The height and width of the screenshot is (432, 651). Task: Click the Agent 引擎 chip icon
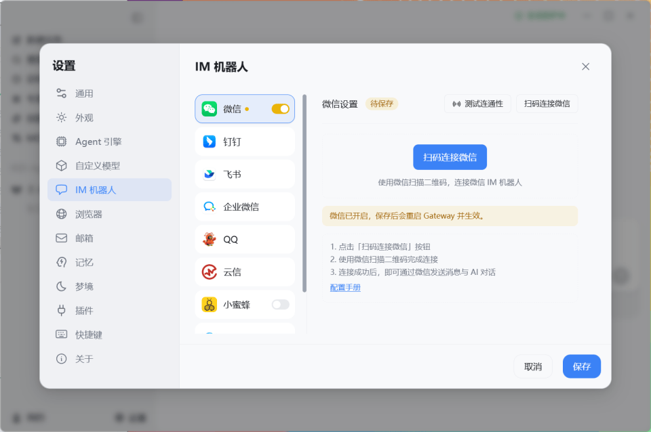62,142
